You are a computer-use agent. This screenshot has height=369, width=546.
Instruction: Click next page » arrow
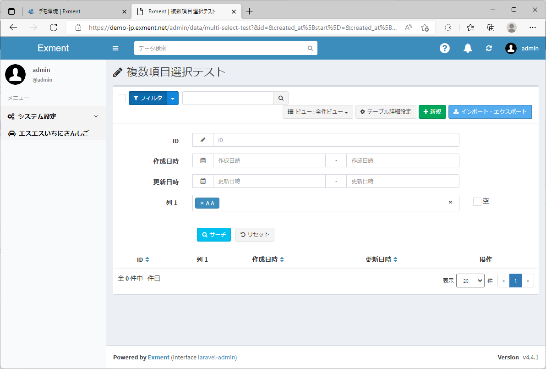[528, 281]
